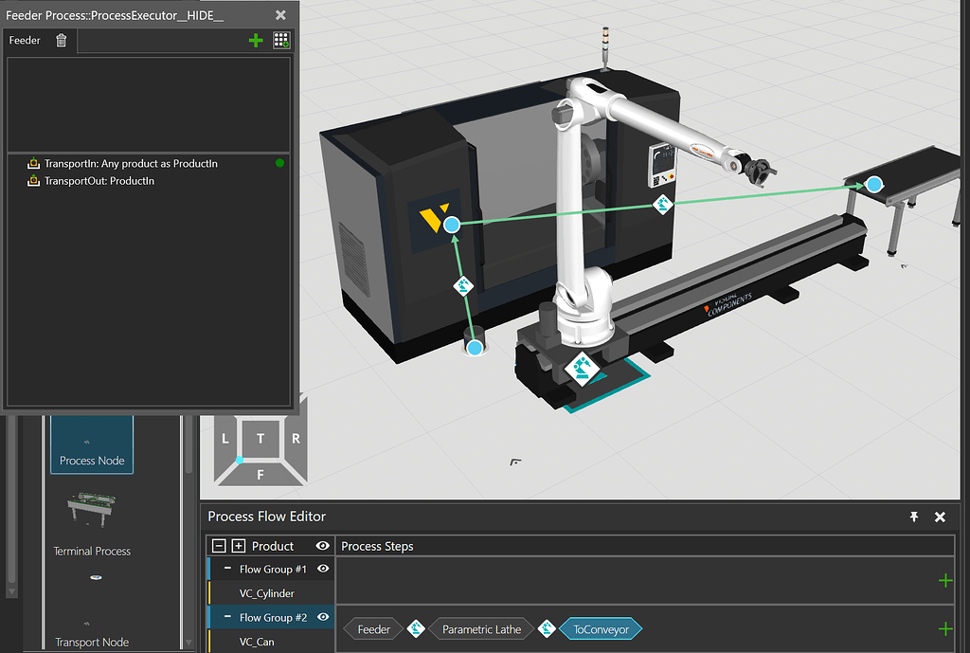Click the green plus in the Feeder Process panel
The width and height of the screenshot is (970, 653).
(x=256, y=40)
